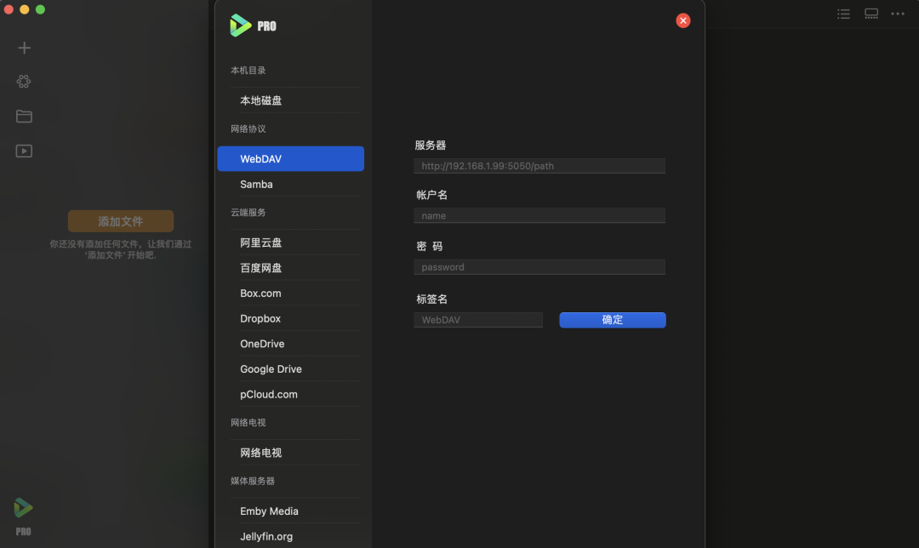
Task: Open the folder icon in left sidebar
Action: coord(24,116)
